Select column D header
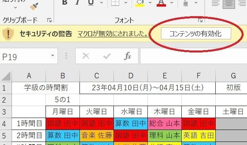The image size is (247, 145). point(130,76)
